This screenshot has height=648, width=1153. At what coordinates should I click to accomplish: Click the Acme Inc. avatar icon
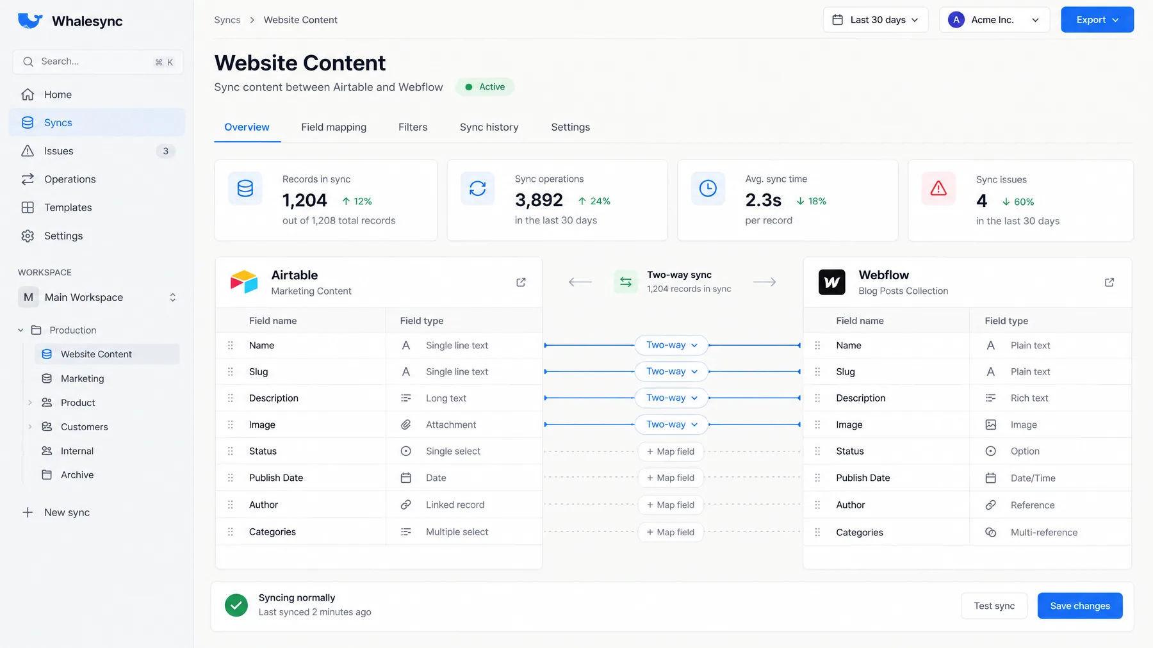coord(956,20)
